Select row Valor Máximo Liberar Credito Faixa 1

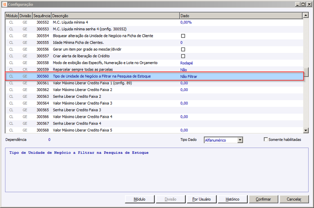click(154, 83)
